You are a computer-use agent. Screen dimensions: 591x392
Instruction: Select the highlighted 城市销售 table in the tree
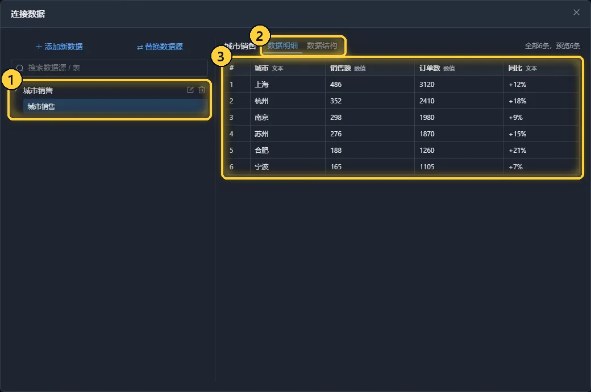point(114,107)
